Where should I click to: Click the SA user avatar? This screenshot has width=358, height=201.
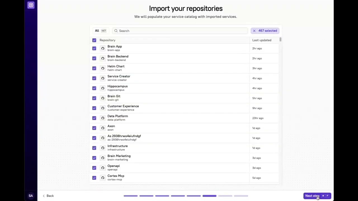[x=31, y=196]
